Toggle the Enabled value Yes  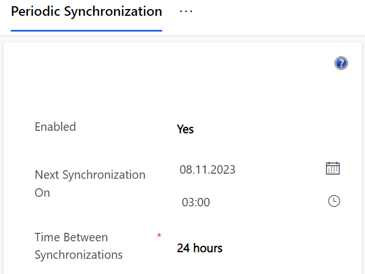click(x=185, y=129)
